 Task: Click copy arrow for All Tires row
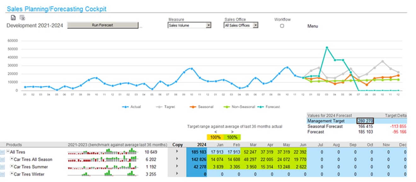click(x=177, y=152)
